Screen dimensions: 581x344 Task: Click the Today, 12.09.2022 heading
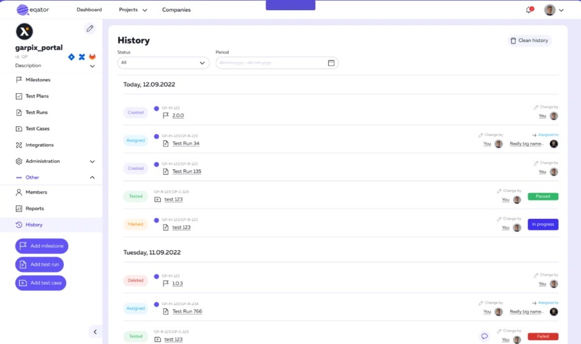point(149,84)
